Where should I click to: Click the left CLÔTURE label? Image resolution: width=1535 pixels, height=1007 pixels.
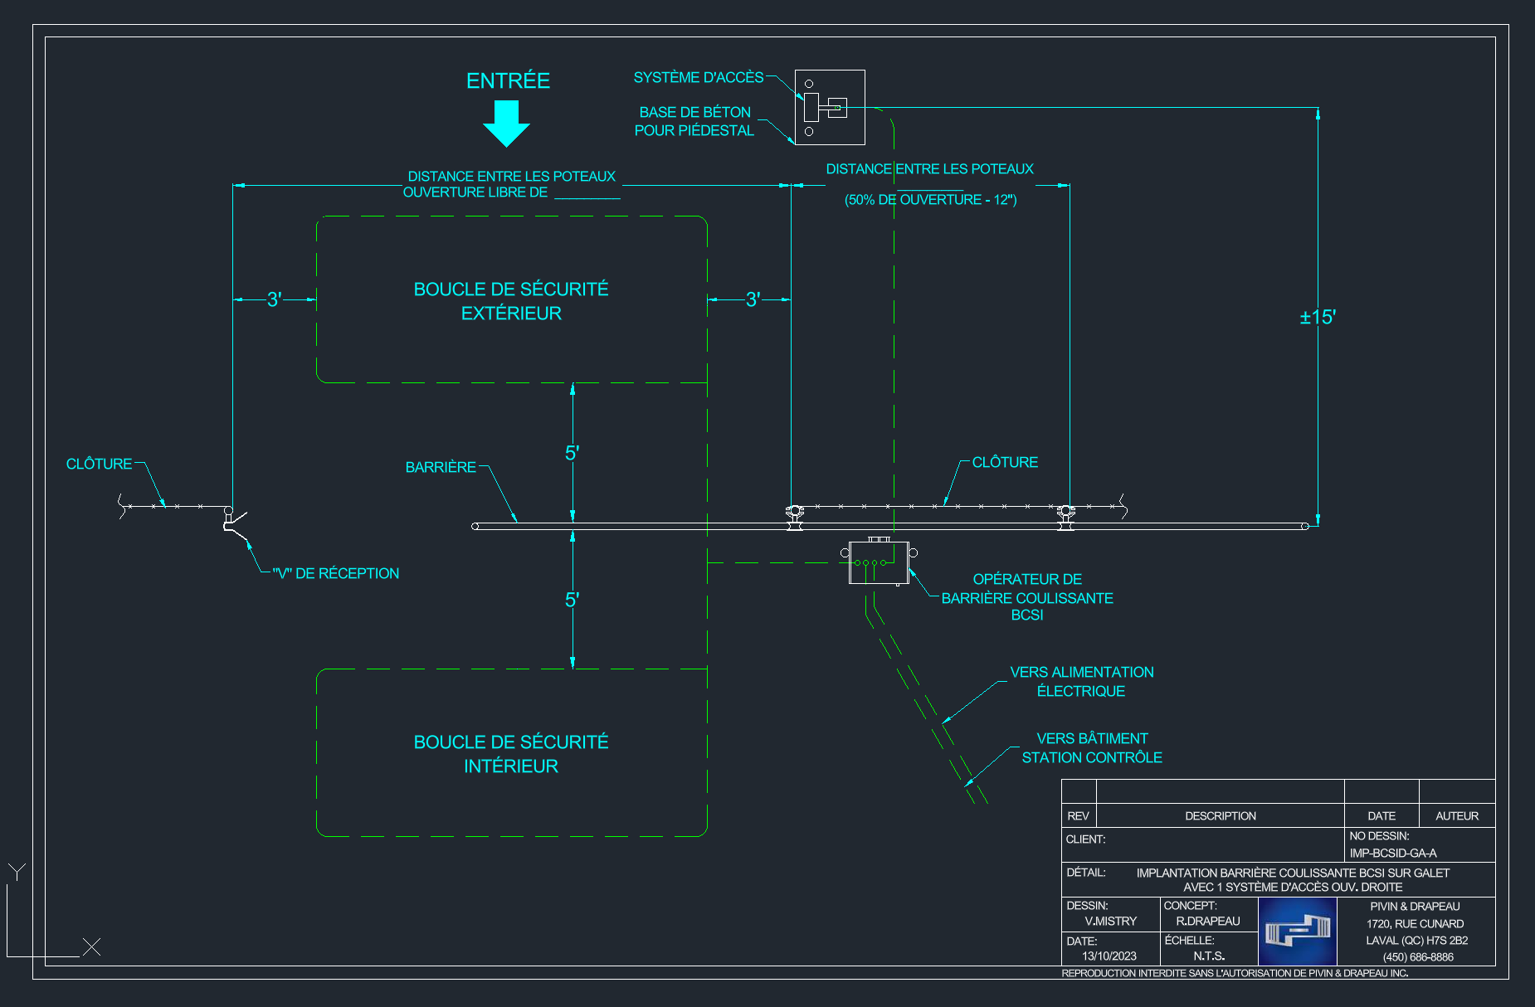point(99,464)
